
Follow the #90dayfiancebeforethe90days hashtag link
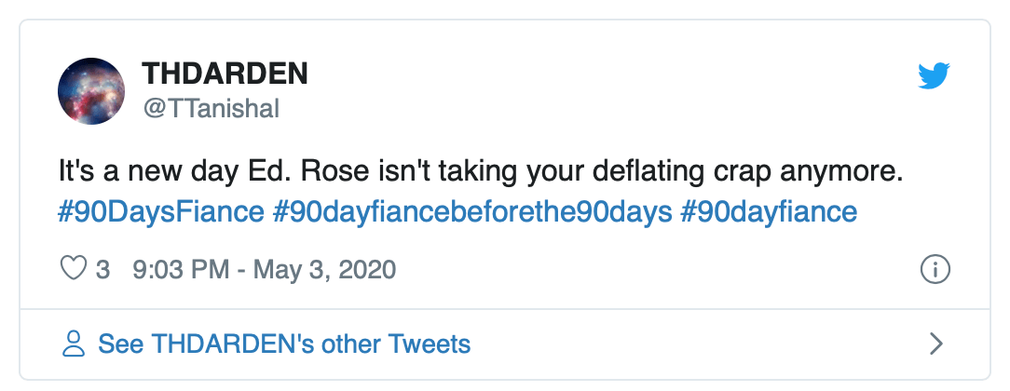pos(471,211)
